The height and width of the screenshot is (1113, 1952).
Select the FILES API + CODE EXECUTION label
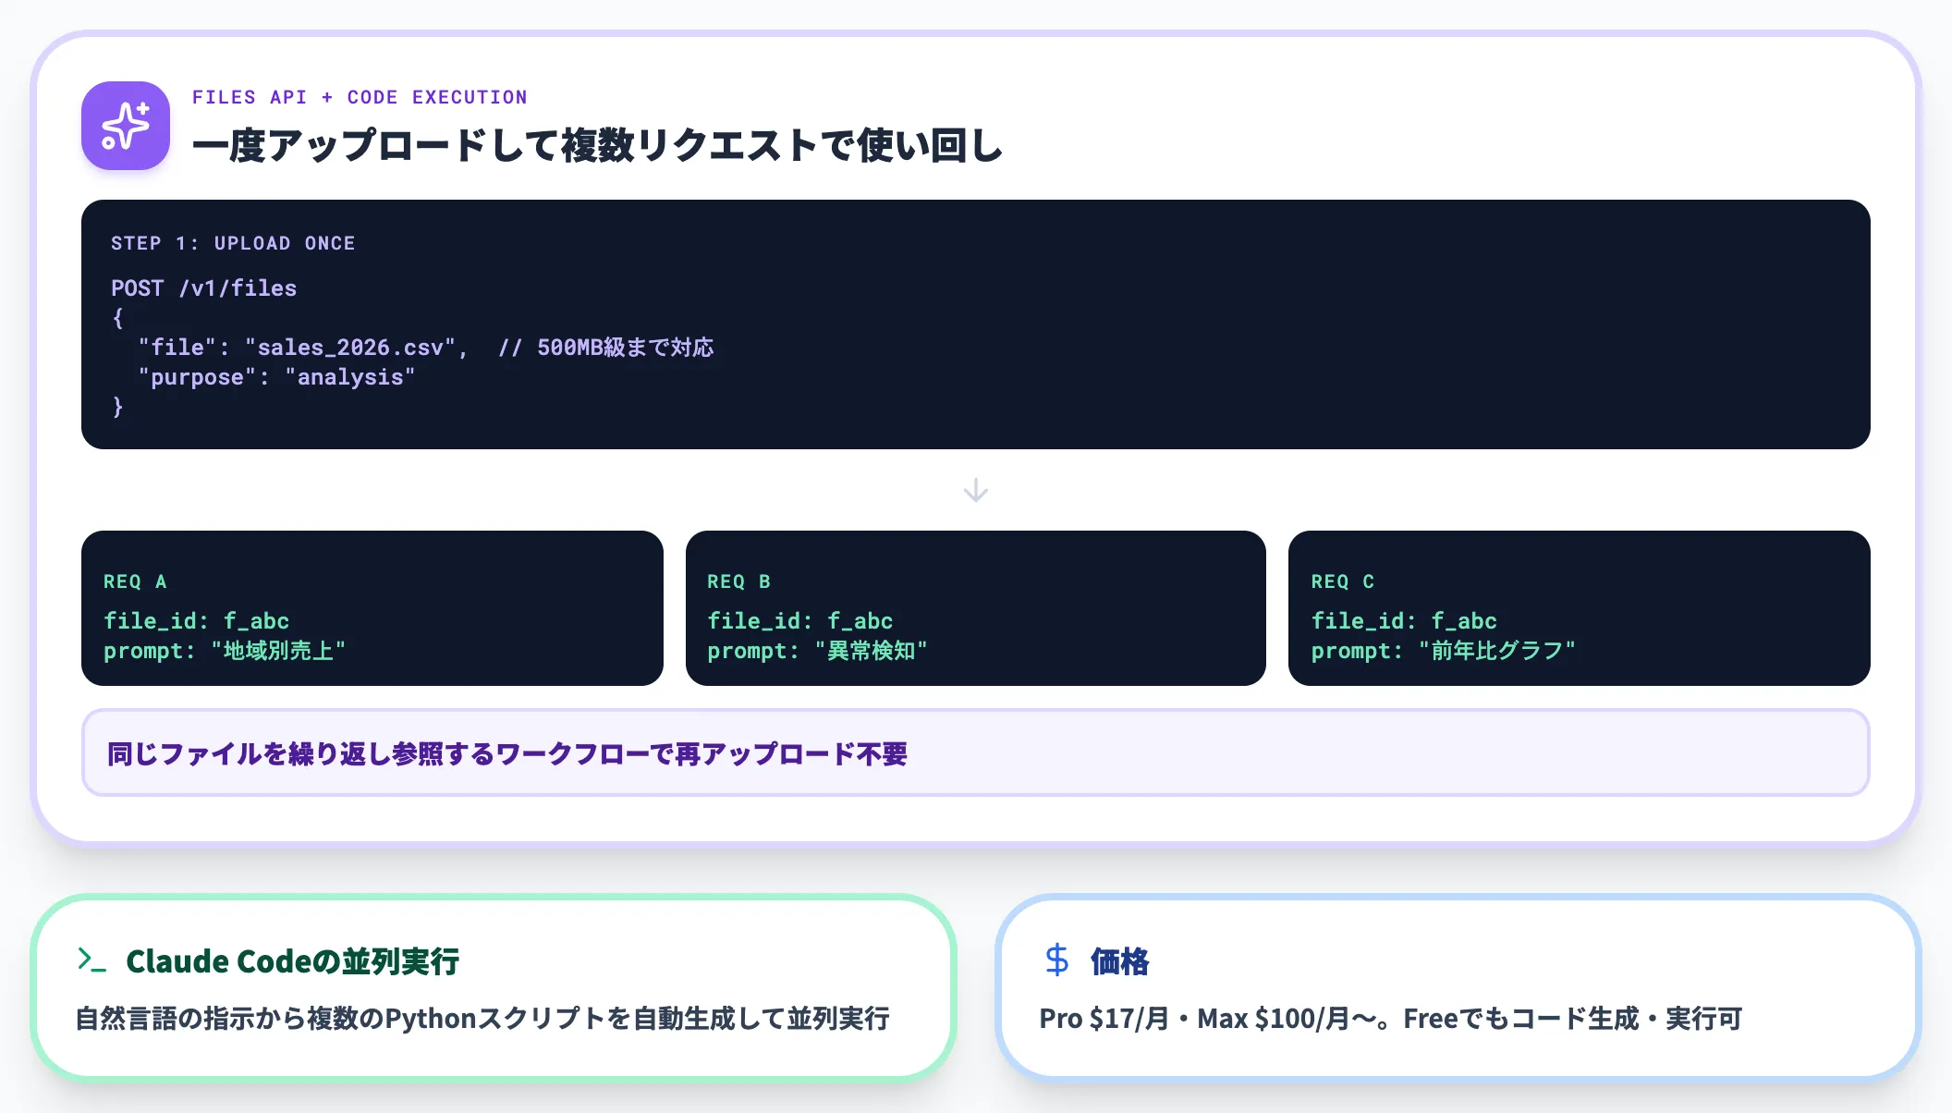360,97
